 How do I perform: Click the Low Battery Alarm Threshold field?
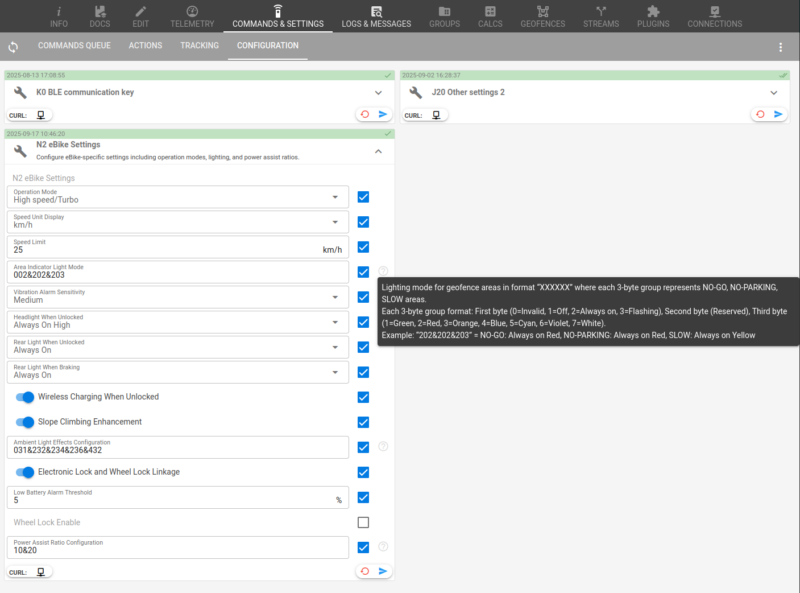tap(171, 500)
